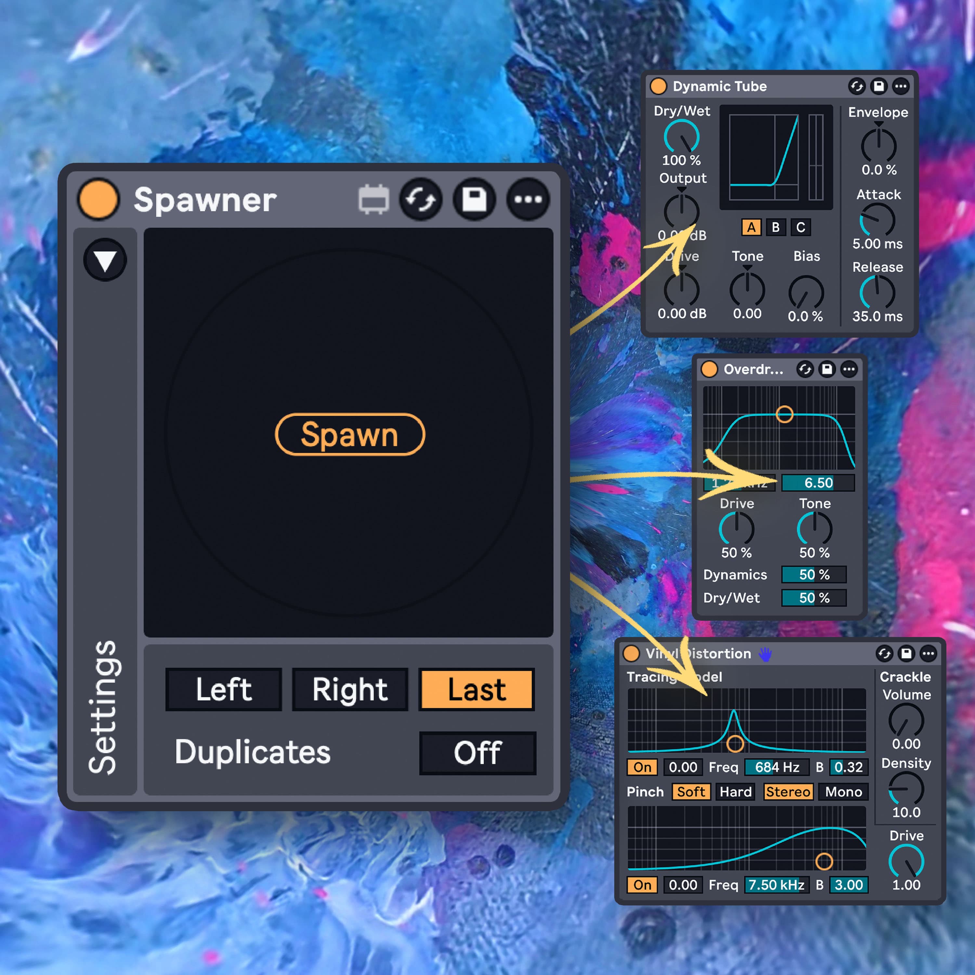
Task: Click the Dynamic Tube hot-swap icon
Action: [856, 86]
